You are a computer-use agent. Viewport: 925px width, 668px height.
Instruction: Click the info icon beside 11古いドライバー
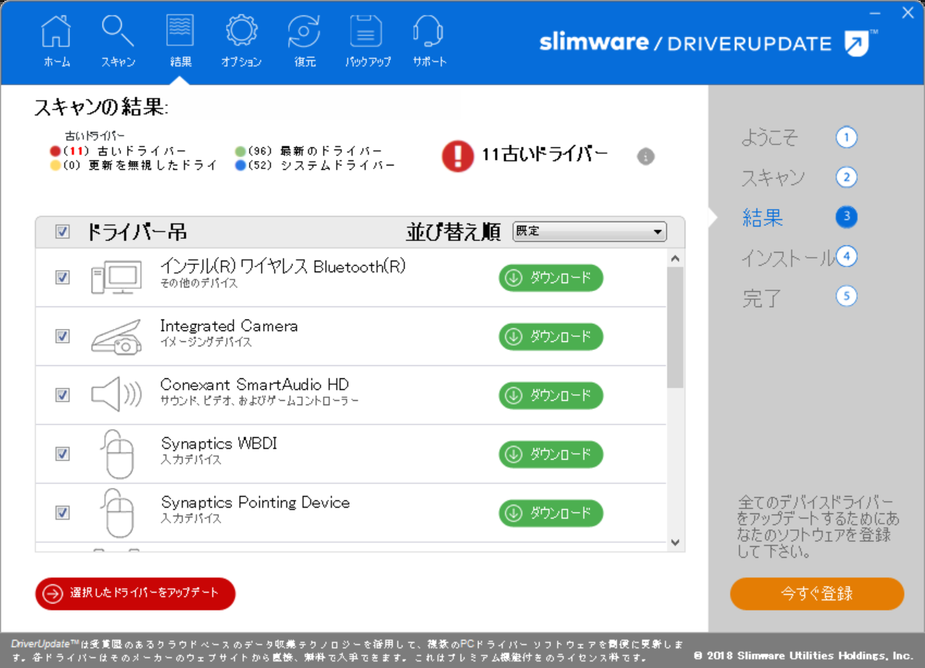645,155
